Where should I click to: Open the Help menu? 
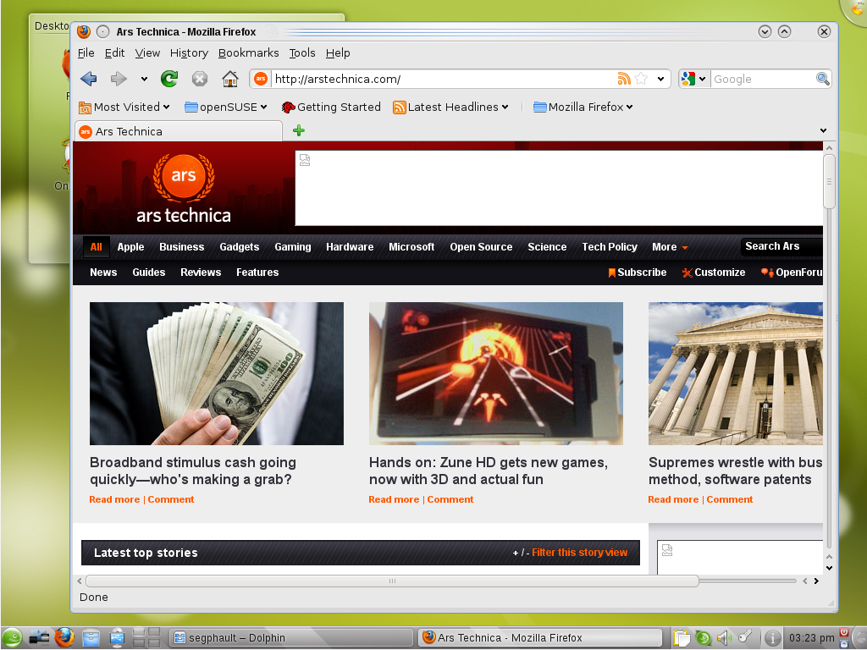(338, 53)
